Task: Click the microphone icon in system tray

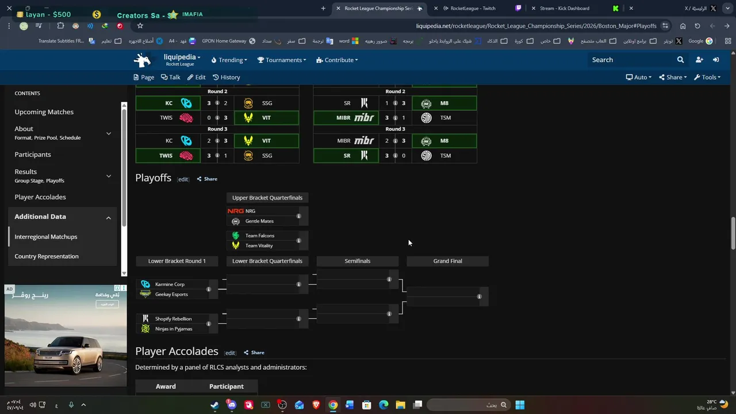Action: tap(71, 405)
